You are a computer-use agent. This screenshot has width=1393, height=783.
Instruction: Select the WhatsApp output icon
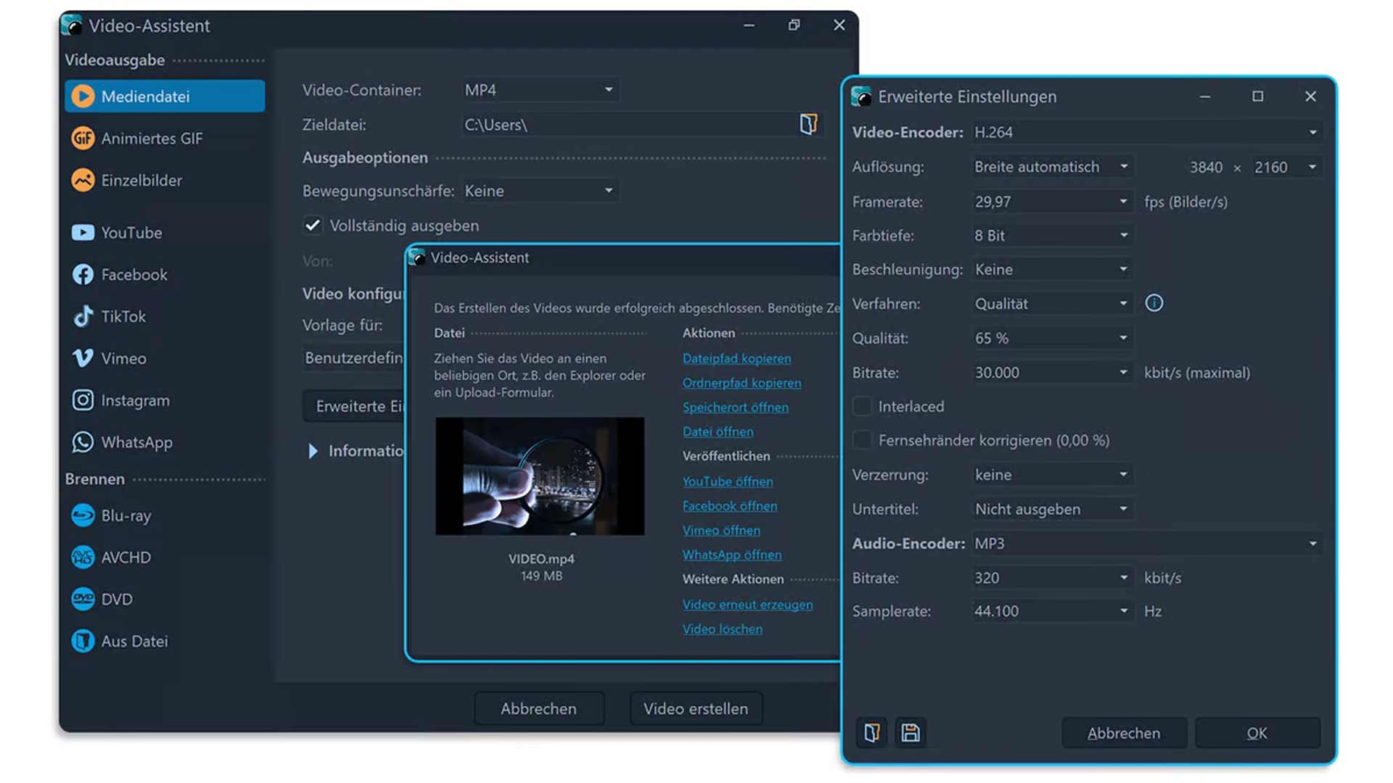(x=83, y=442)
